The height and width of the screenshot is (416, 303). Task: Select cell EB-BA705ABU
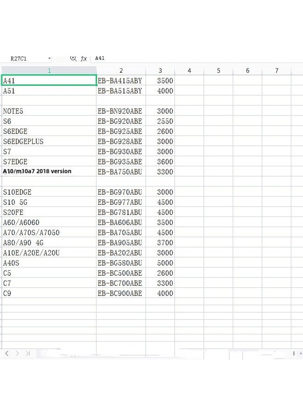[121, 232]
